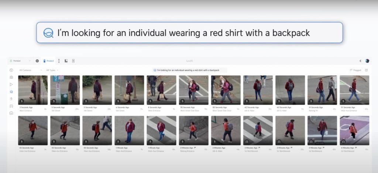Click person badge on 42 Seconds Ago thumbnail
Viewport: 378px width, 173px height.
click(247, 101)
